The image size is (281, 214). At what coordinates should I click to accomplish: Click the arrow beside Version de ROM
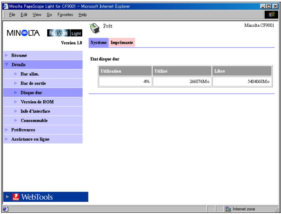16,102
